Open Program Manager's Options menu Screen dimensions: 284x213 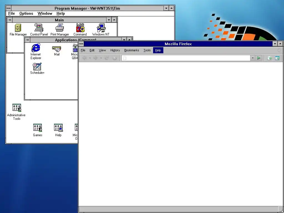click(x=26, y=14)
